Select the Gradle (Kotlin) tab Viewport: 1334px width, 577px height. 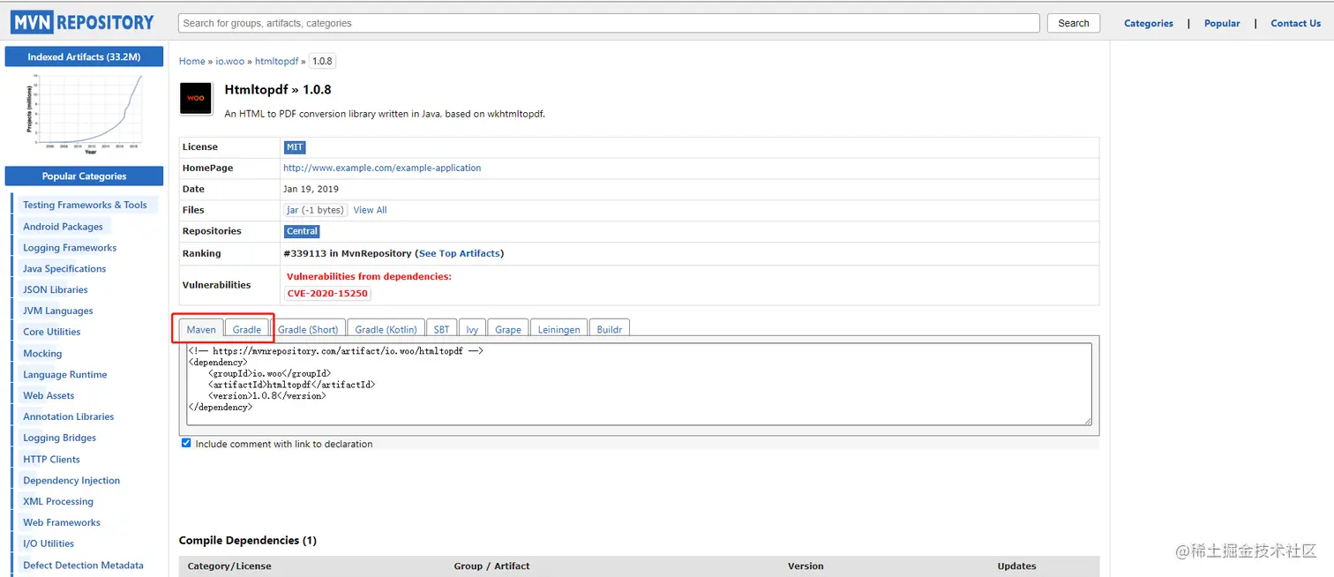pos(386,329)
